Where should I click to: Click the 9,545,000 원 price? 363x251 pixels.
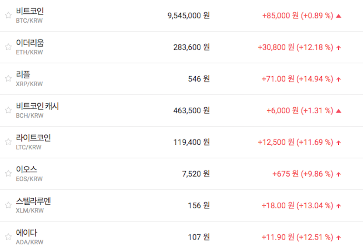pos(188,16)
